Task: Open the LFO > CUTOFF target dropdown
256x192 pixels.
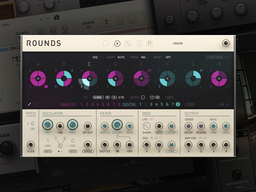Action: (171, 133)
